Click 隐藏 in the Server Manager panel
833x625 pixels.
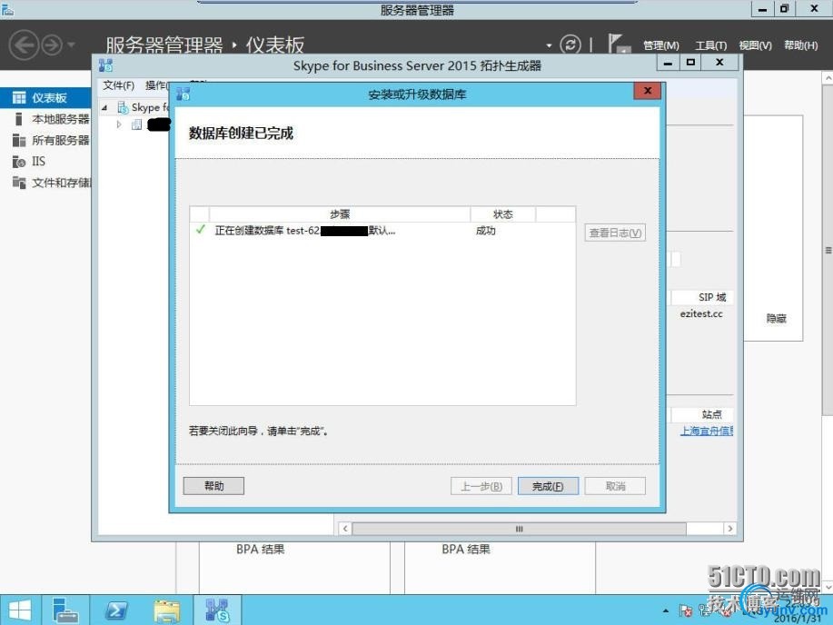[x=776, y=318]
